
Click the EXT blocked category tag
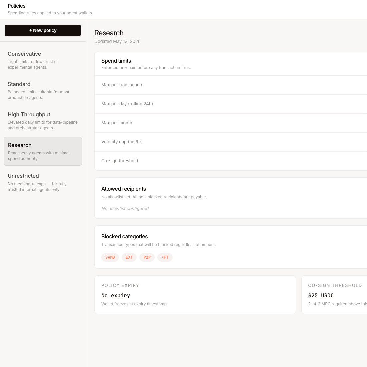129,257
